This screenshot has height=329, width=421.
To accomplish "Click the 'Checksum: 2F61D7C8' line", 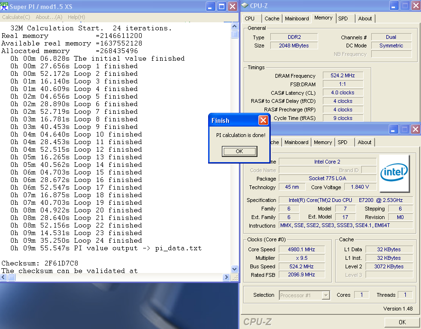I will click(40, 263).
